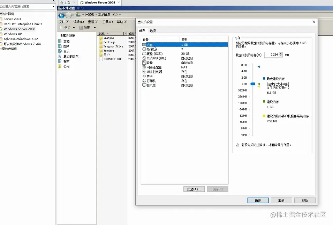The height and width of the screenshot is (225, 333).
Task: Click the 帮助 button in dialog
Action: coord(305,201)
